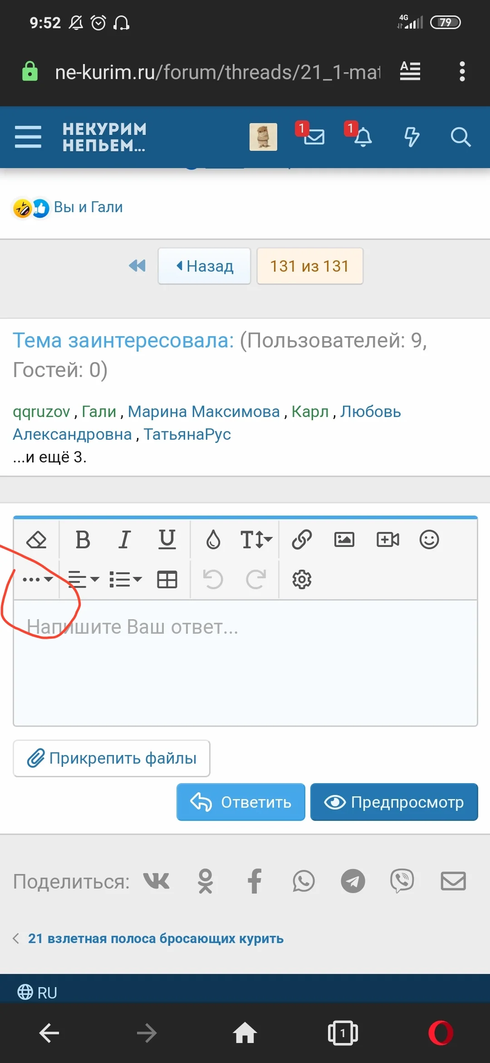Image resolution: width=490 pixels, height=1063 pixels.
Task: Share via email envelope icon
Action: point(454,881)
